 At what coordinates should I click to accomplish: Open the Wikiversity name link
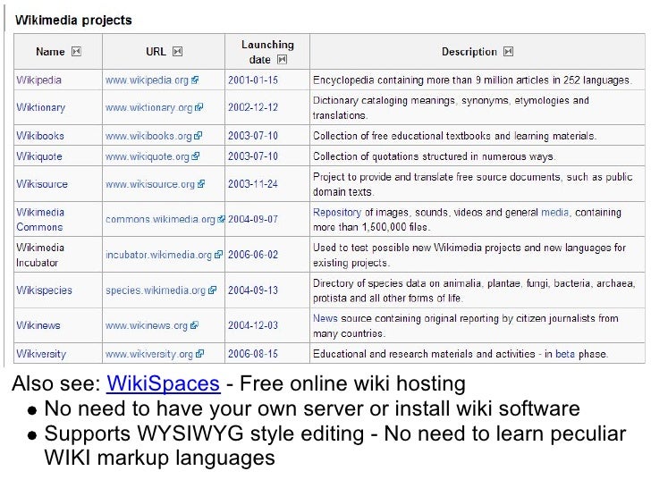coord(41,354)
